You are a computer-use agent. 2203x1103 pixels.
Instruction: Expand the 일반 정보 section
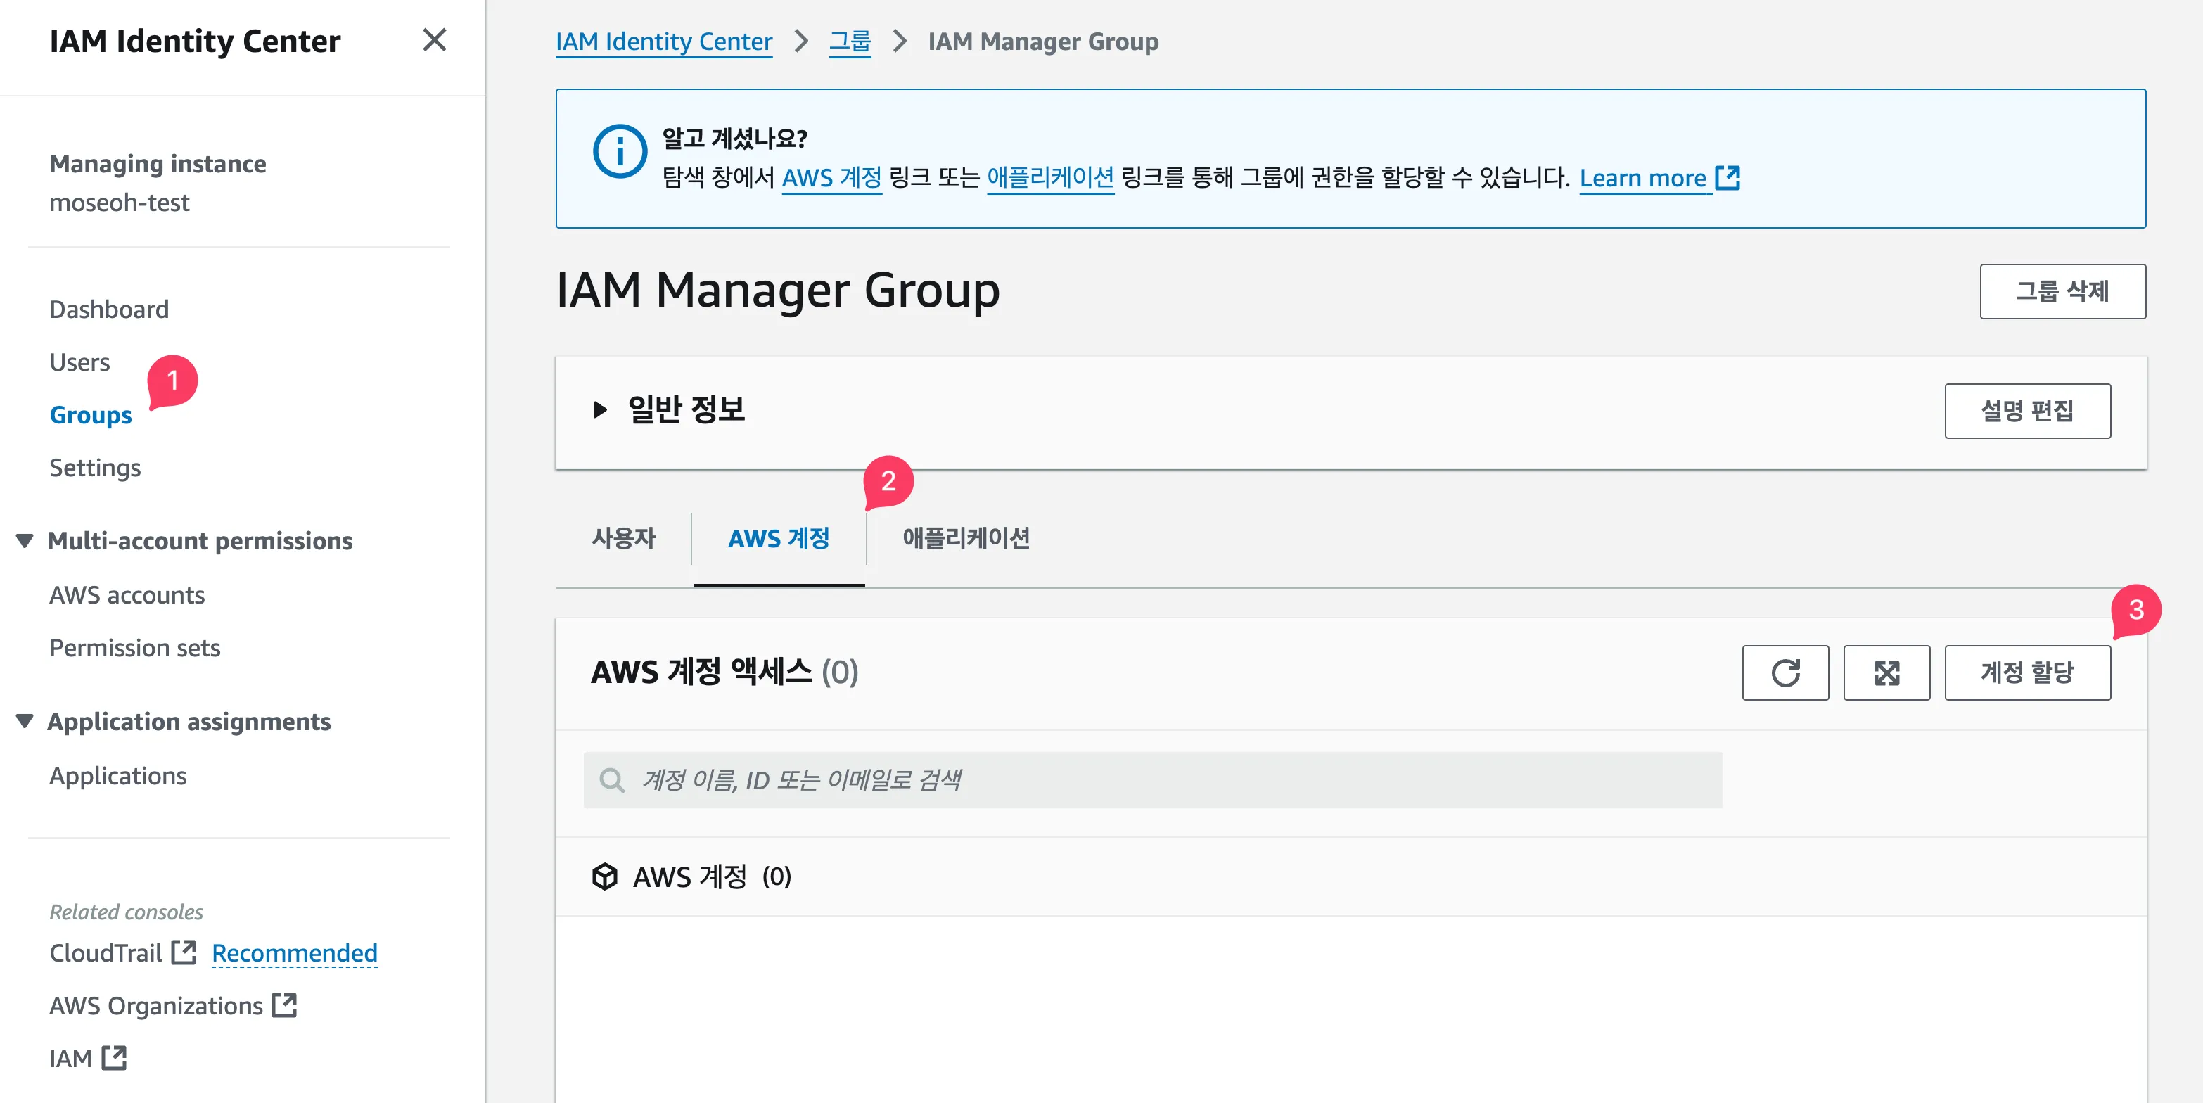601,410
